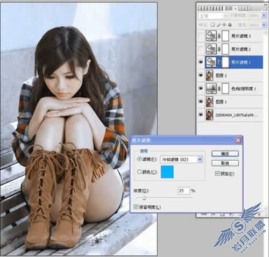Viewport: 269px width, 257px height.
Task: Enable lock transparent pixels in Layers panel
Action: coord(213,25)
